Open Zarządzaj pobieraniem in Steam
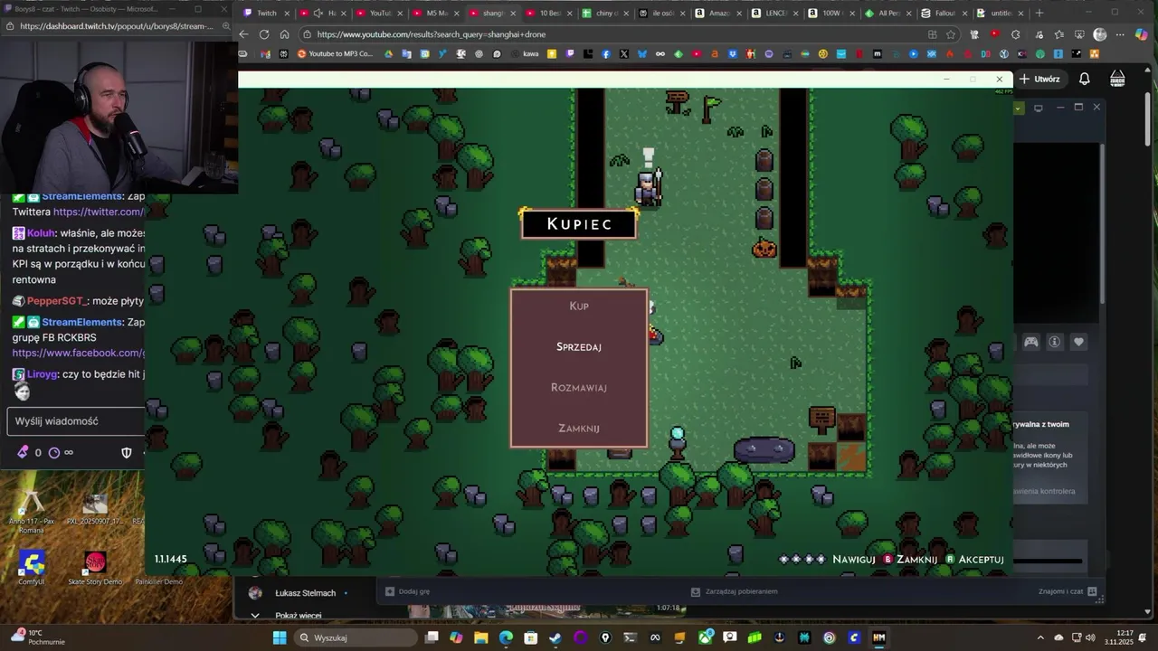This screenshot has height=651, width=1158. coord(734,591)
